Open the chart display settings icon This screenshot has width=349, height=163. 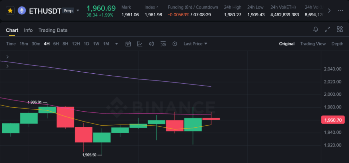click(163, 44)
